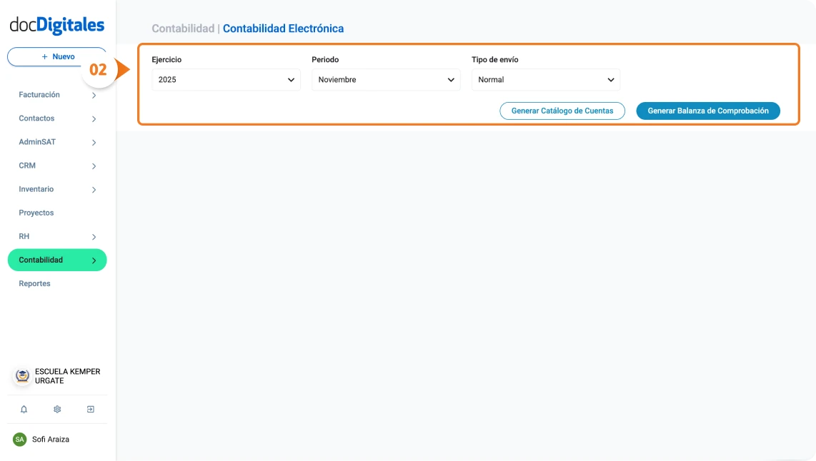Viewport: 816px width, 461px height.
Task: Click the SA user avatar for Sofi Araiza
Action: (19, 439)
